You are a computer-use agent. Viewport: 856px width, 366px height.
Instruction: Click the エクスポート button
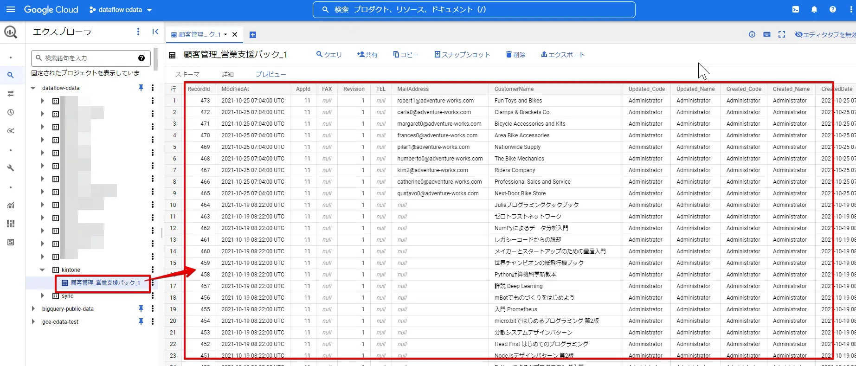(x=562, y=55)
